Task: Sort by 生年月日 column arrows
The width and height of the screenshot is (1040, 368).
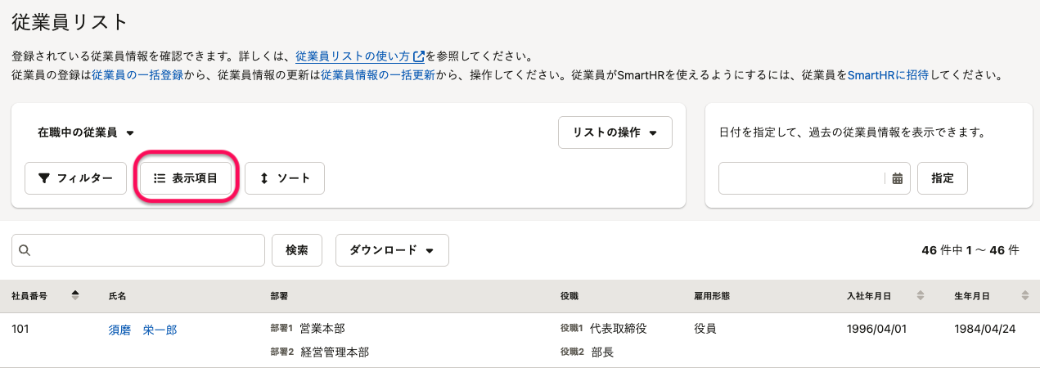Action: [1025, 295]
